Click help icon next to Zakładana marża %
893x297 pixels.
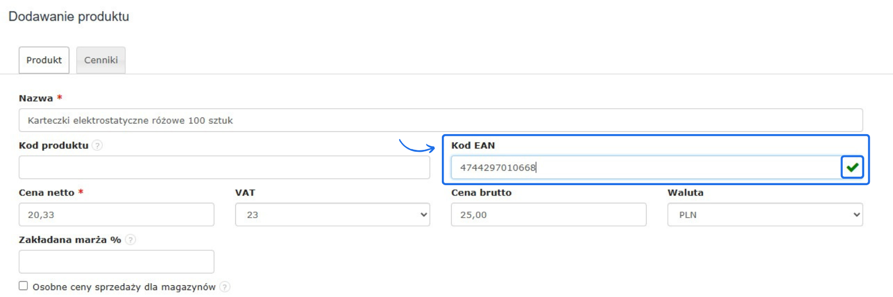click(131, 240)
